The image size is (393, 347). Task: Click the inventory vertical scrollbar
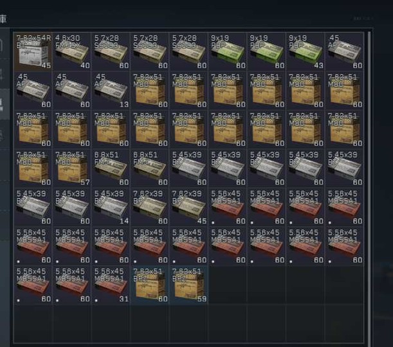tap(369, 188)
